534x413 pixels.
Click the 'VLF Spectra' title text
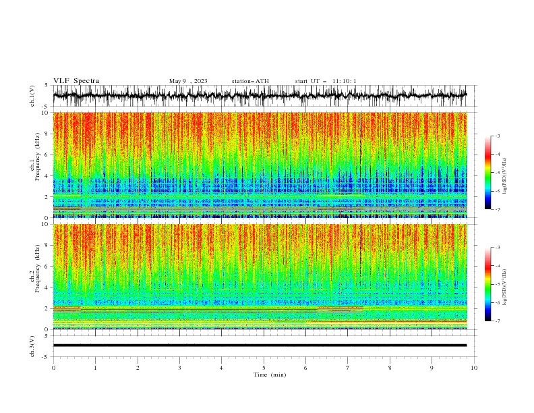tap(76, 81)
